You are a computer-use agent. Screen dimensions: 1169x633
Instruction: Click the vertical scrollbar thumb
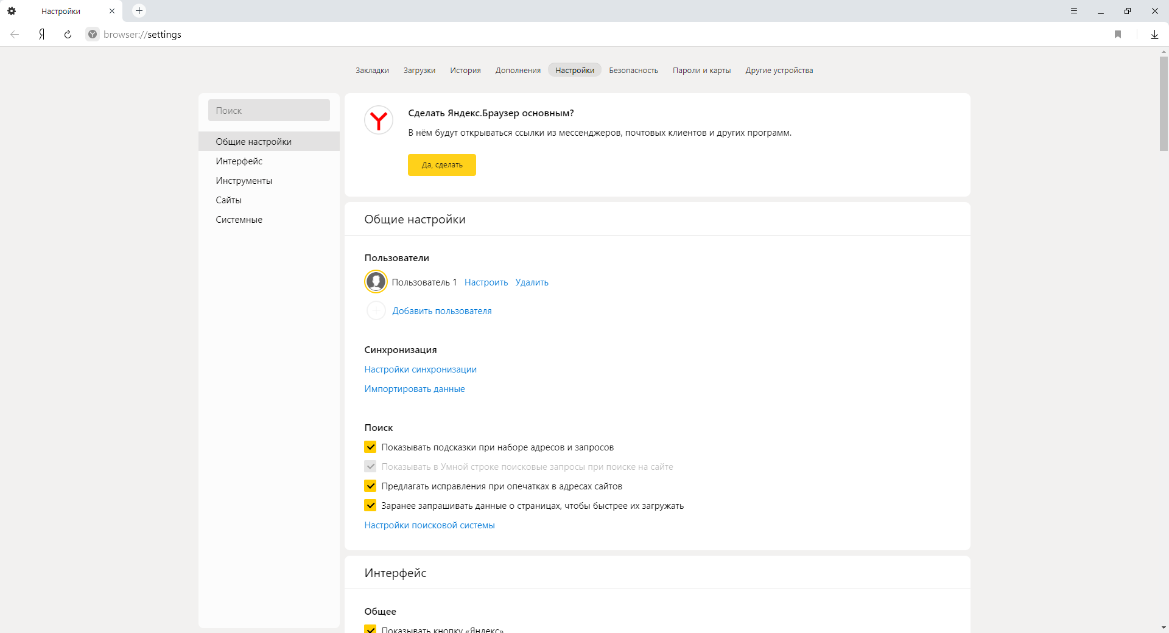click(1164, 104)
